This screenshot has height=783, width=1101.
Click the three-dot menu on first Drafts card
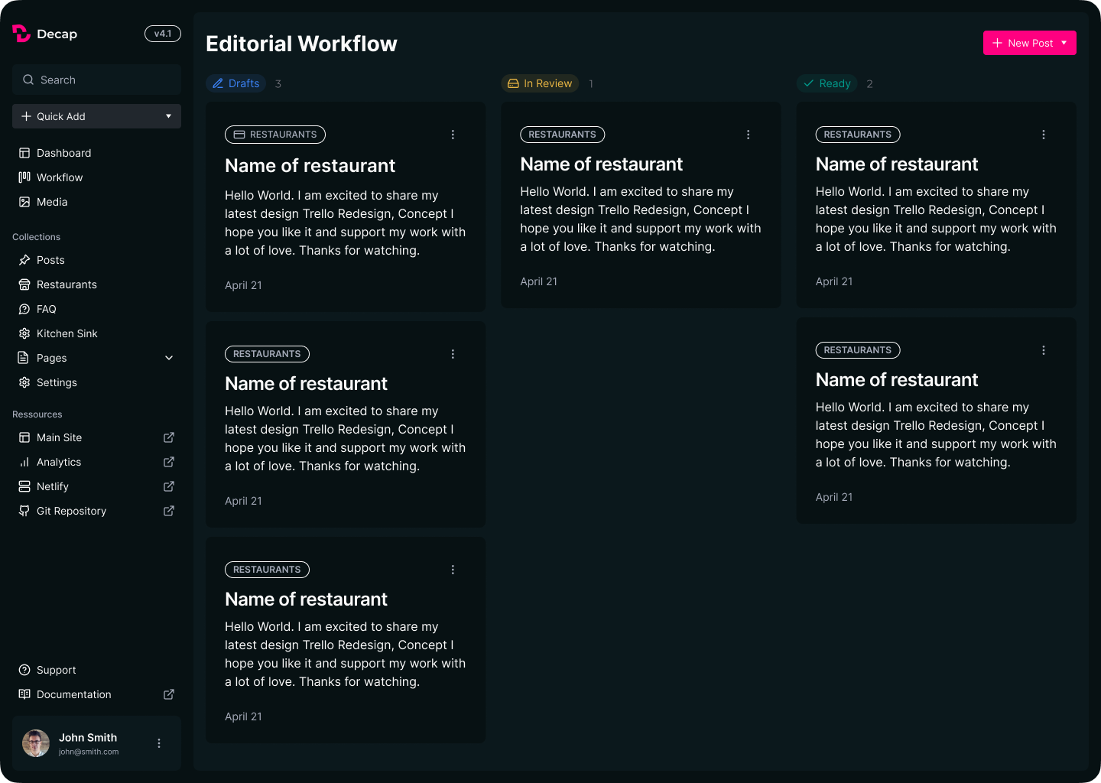pyautogui.click(x=453, y=135)
